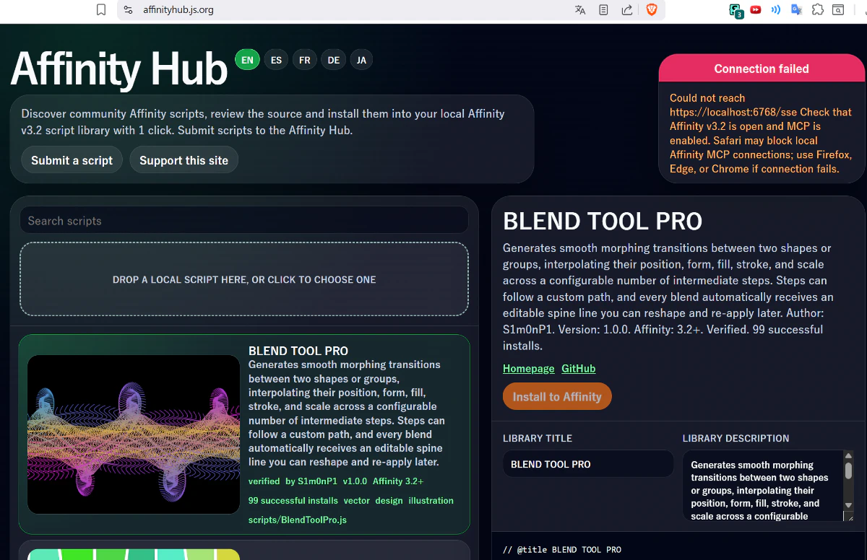867x560 pixels.
Task: Switch language to FR
Action: click(x=305, y=60)
